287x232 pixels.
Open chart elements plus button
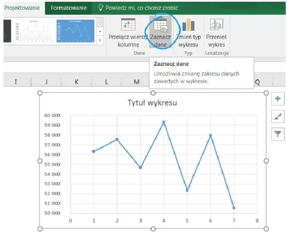(278, 99)
